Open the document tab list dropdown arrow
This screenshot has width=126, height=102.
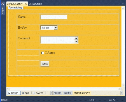click(123, 4)
